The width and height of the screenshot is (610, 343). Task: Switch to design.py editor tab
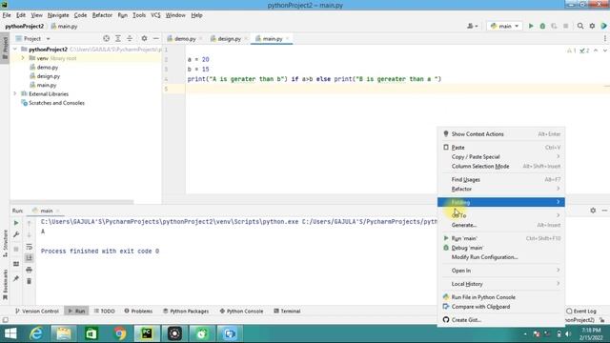pyautogui.click(x=229, y=39)
